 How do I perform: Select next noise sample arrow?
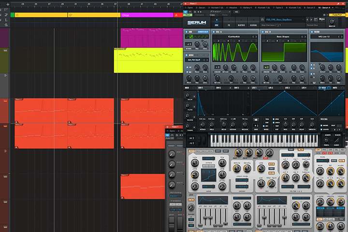(x=207, y=60)
